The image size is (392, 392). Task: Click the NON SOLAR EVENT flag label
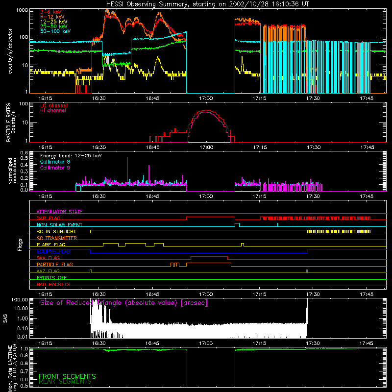59,225
